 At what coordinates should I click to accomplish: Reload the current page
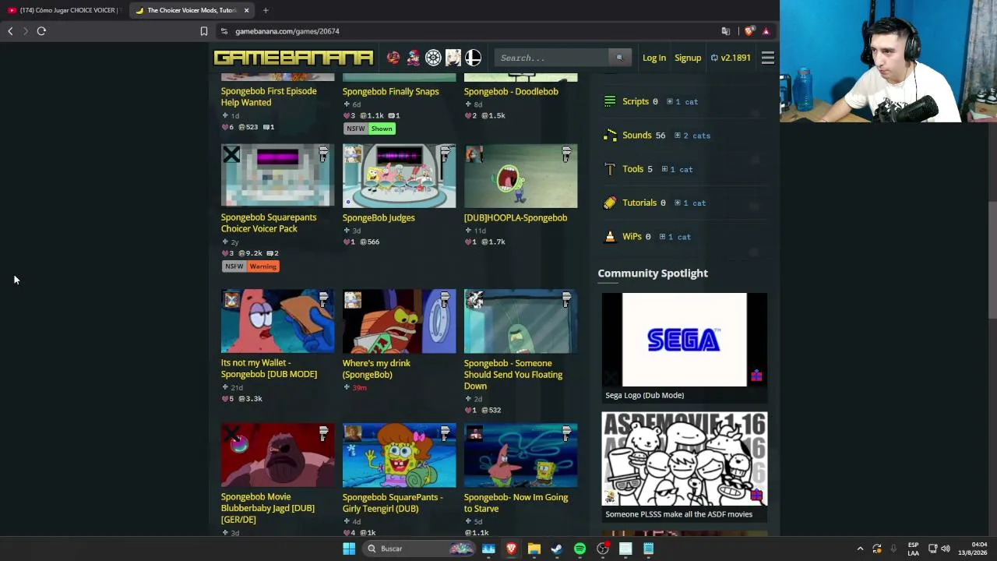tap(41, 31)
